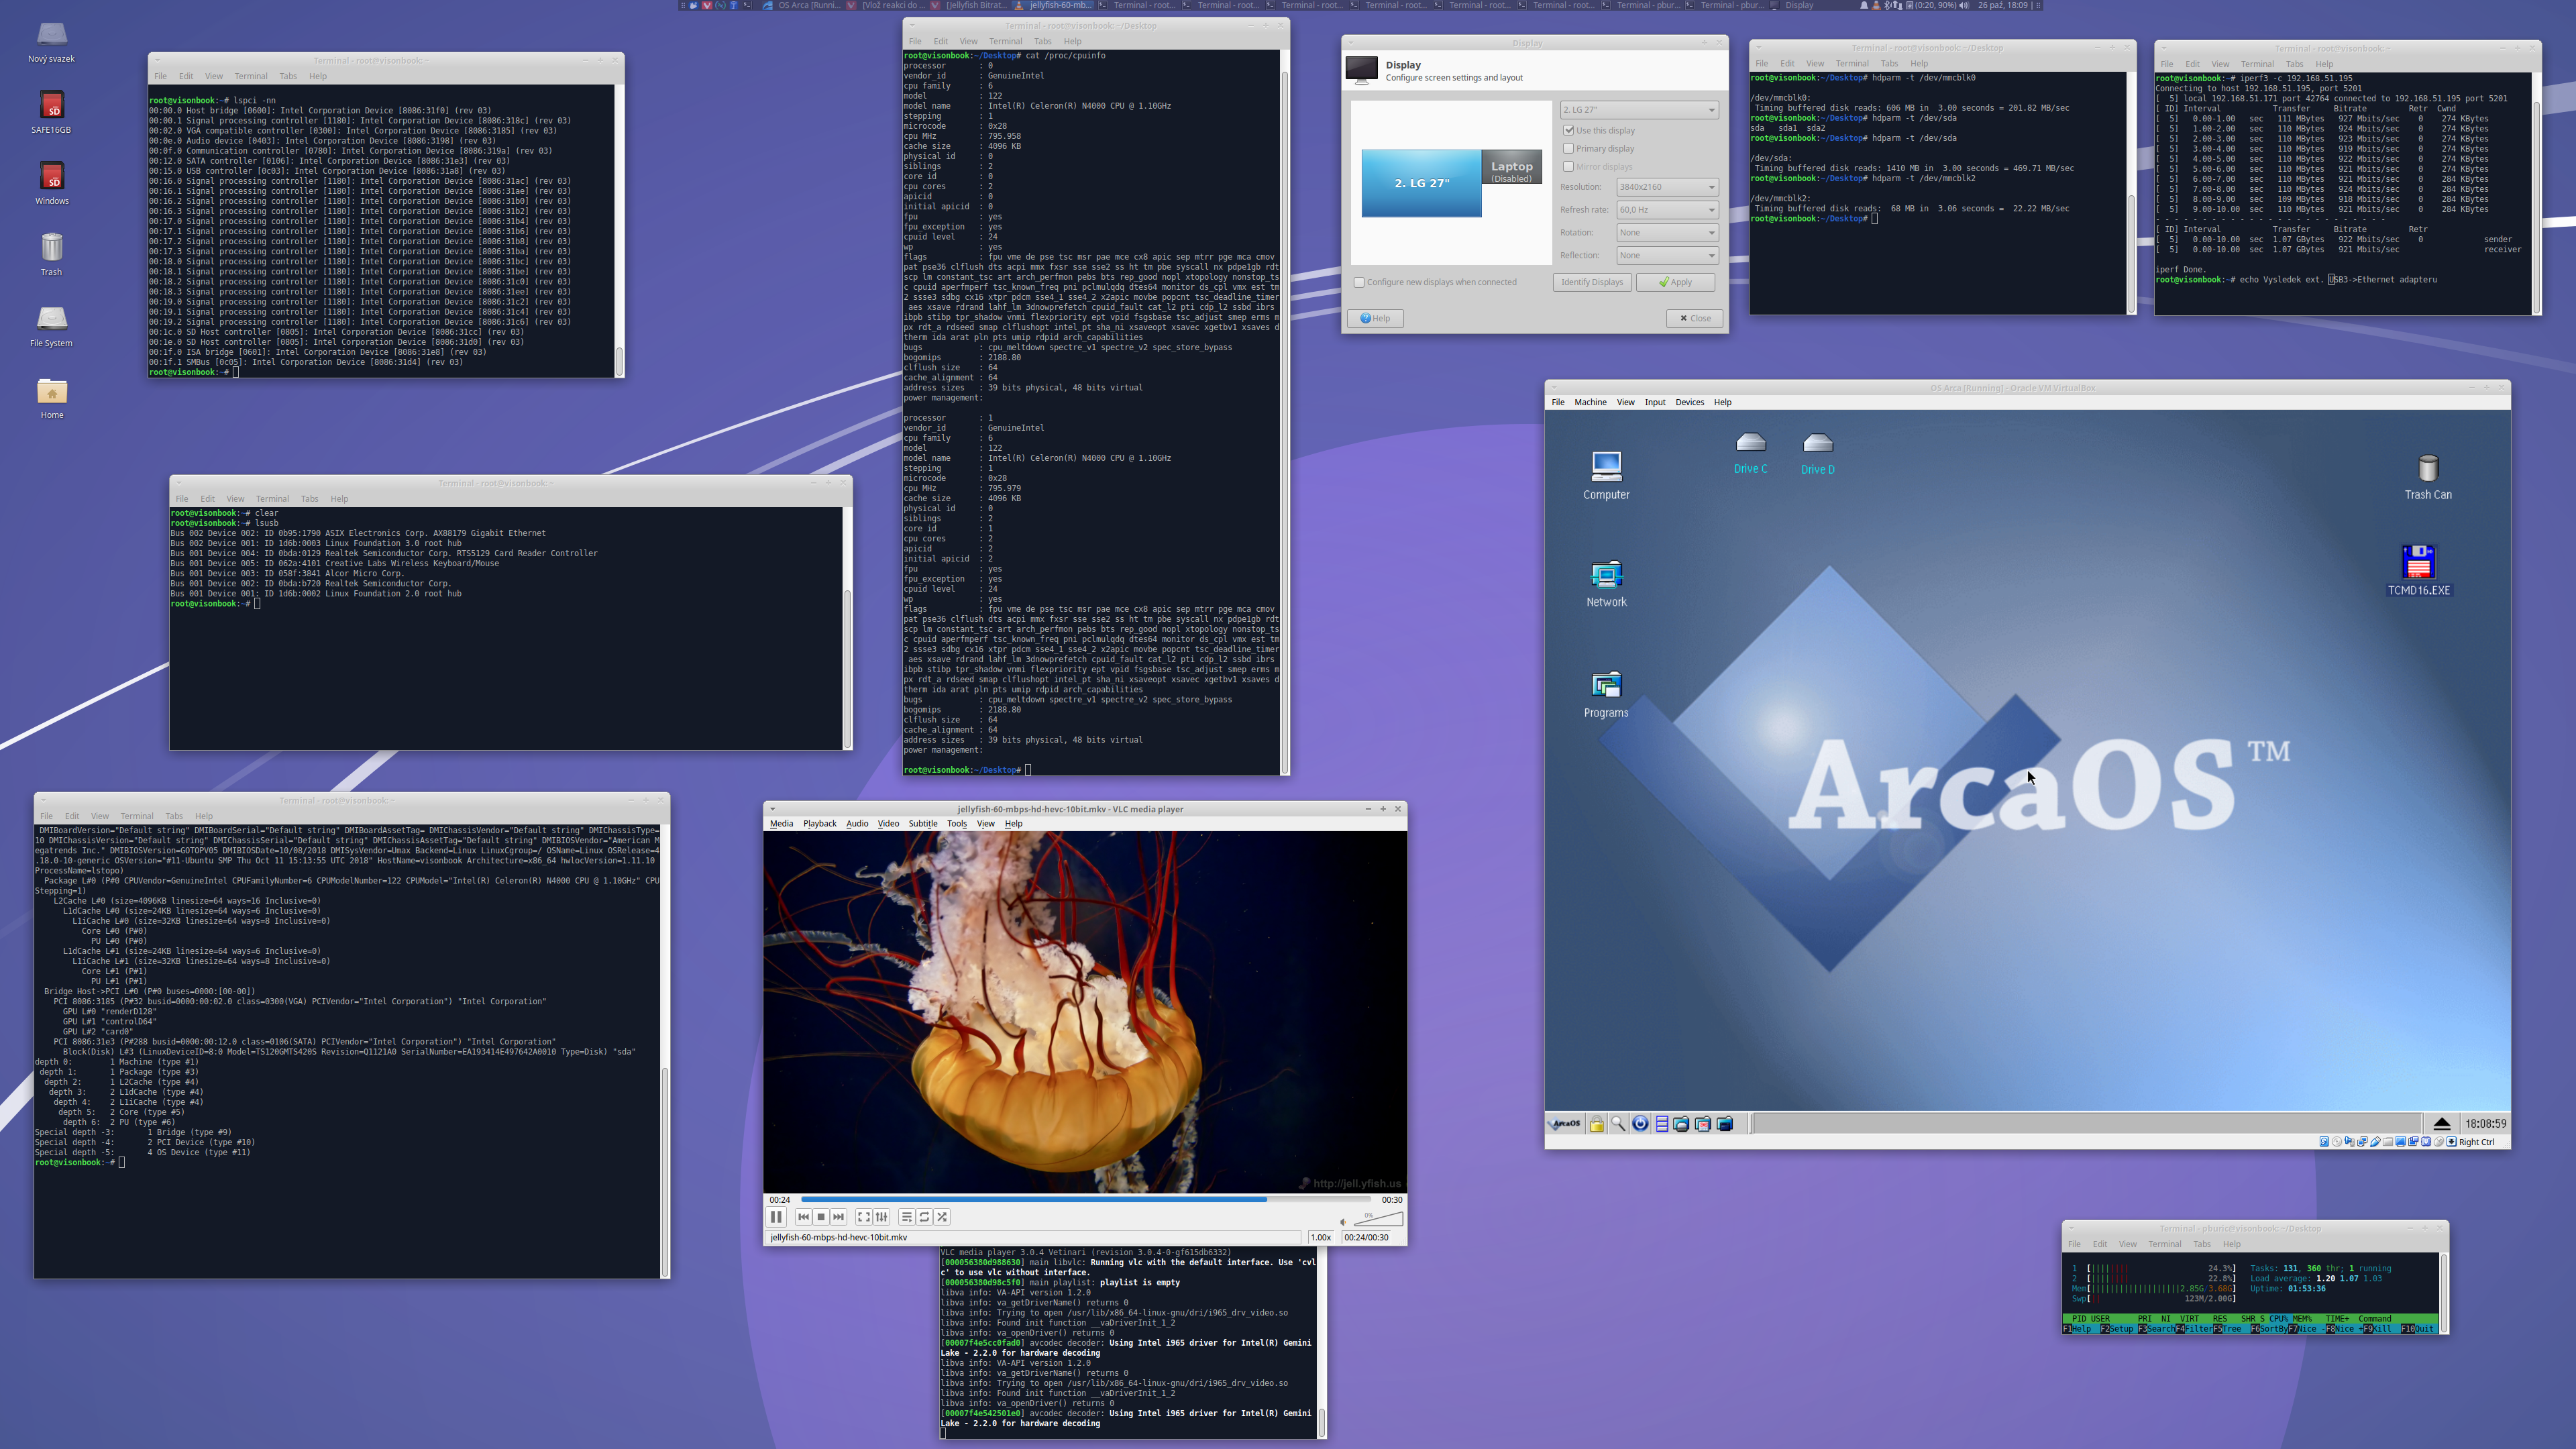Viewport: 2576px width, 1449px height.
Task: Toggle the 'Mirror displays' checkbox
Action: pyautogui.click(x=1568, y=167)
